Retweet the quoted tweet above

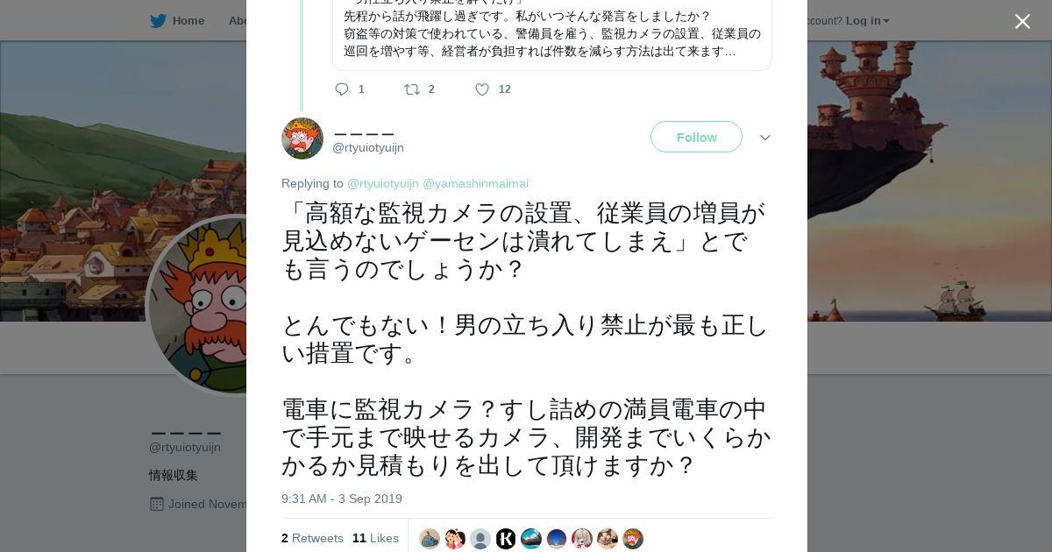[x=411, y=89]
